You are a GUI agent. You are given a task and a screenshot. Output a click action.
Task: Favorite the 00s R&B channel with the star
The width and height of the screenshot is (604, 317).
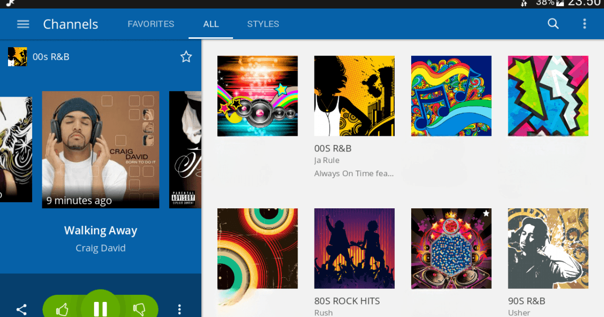tap(186, 56)
